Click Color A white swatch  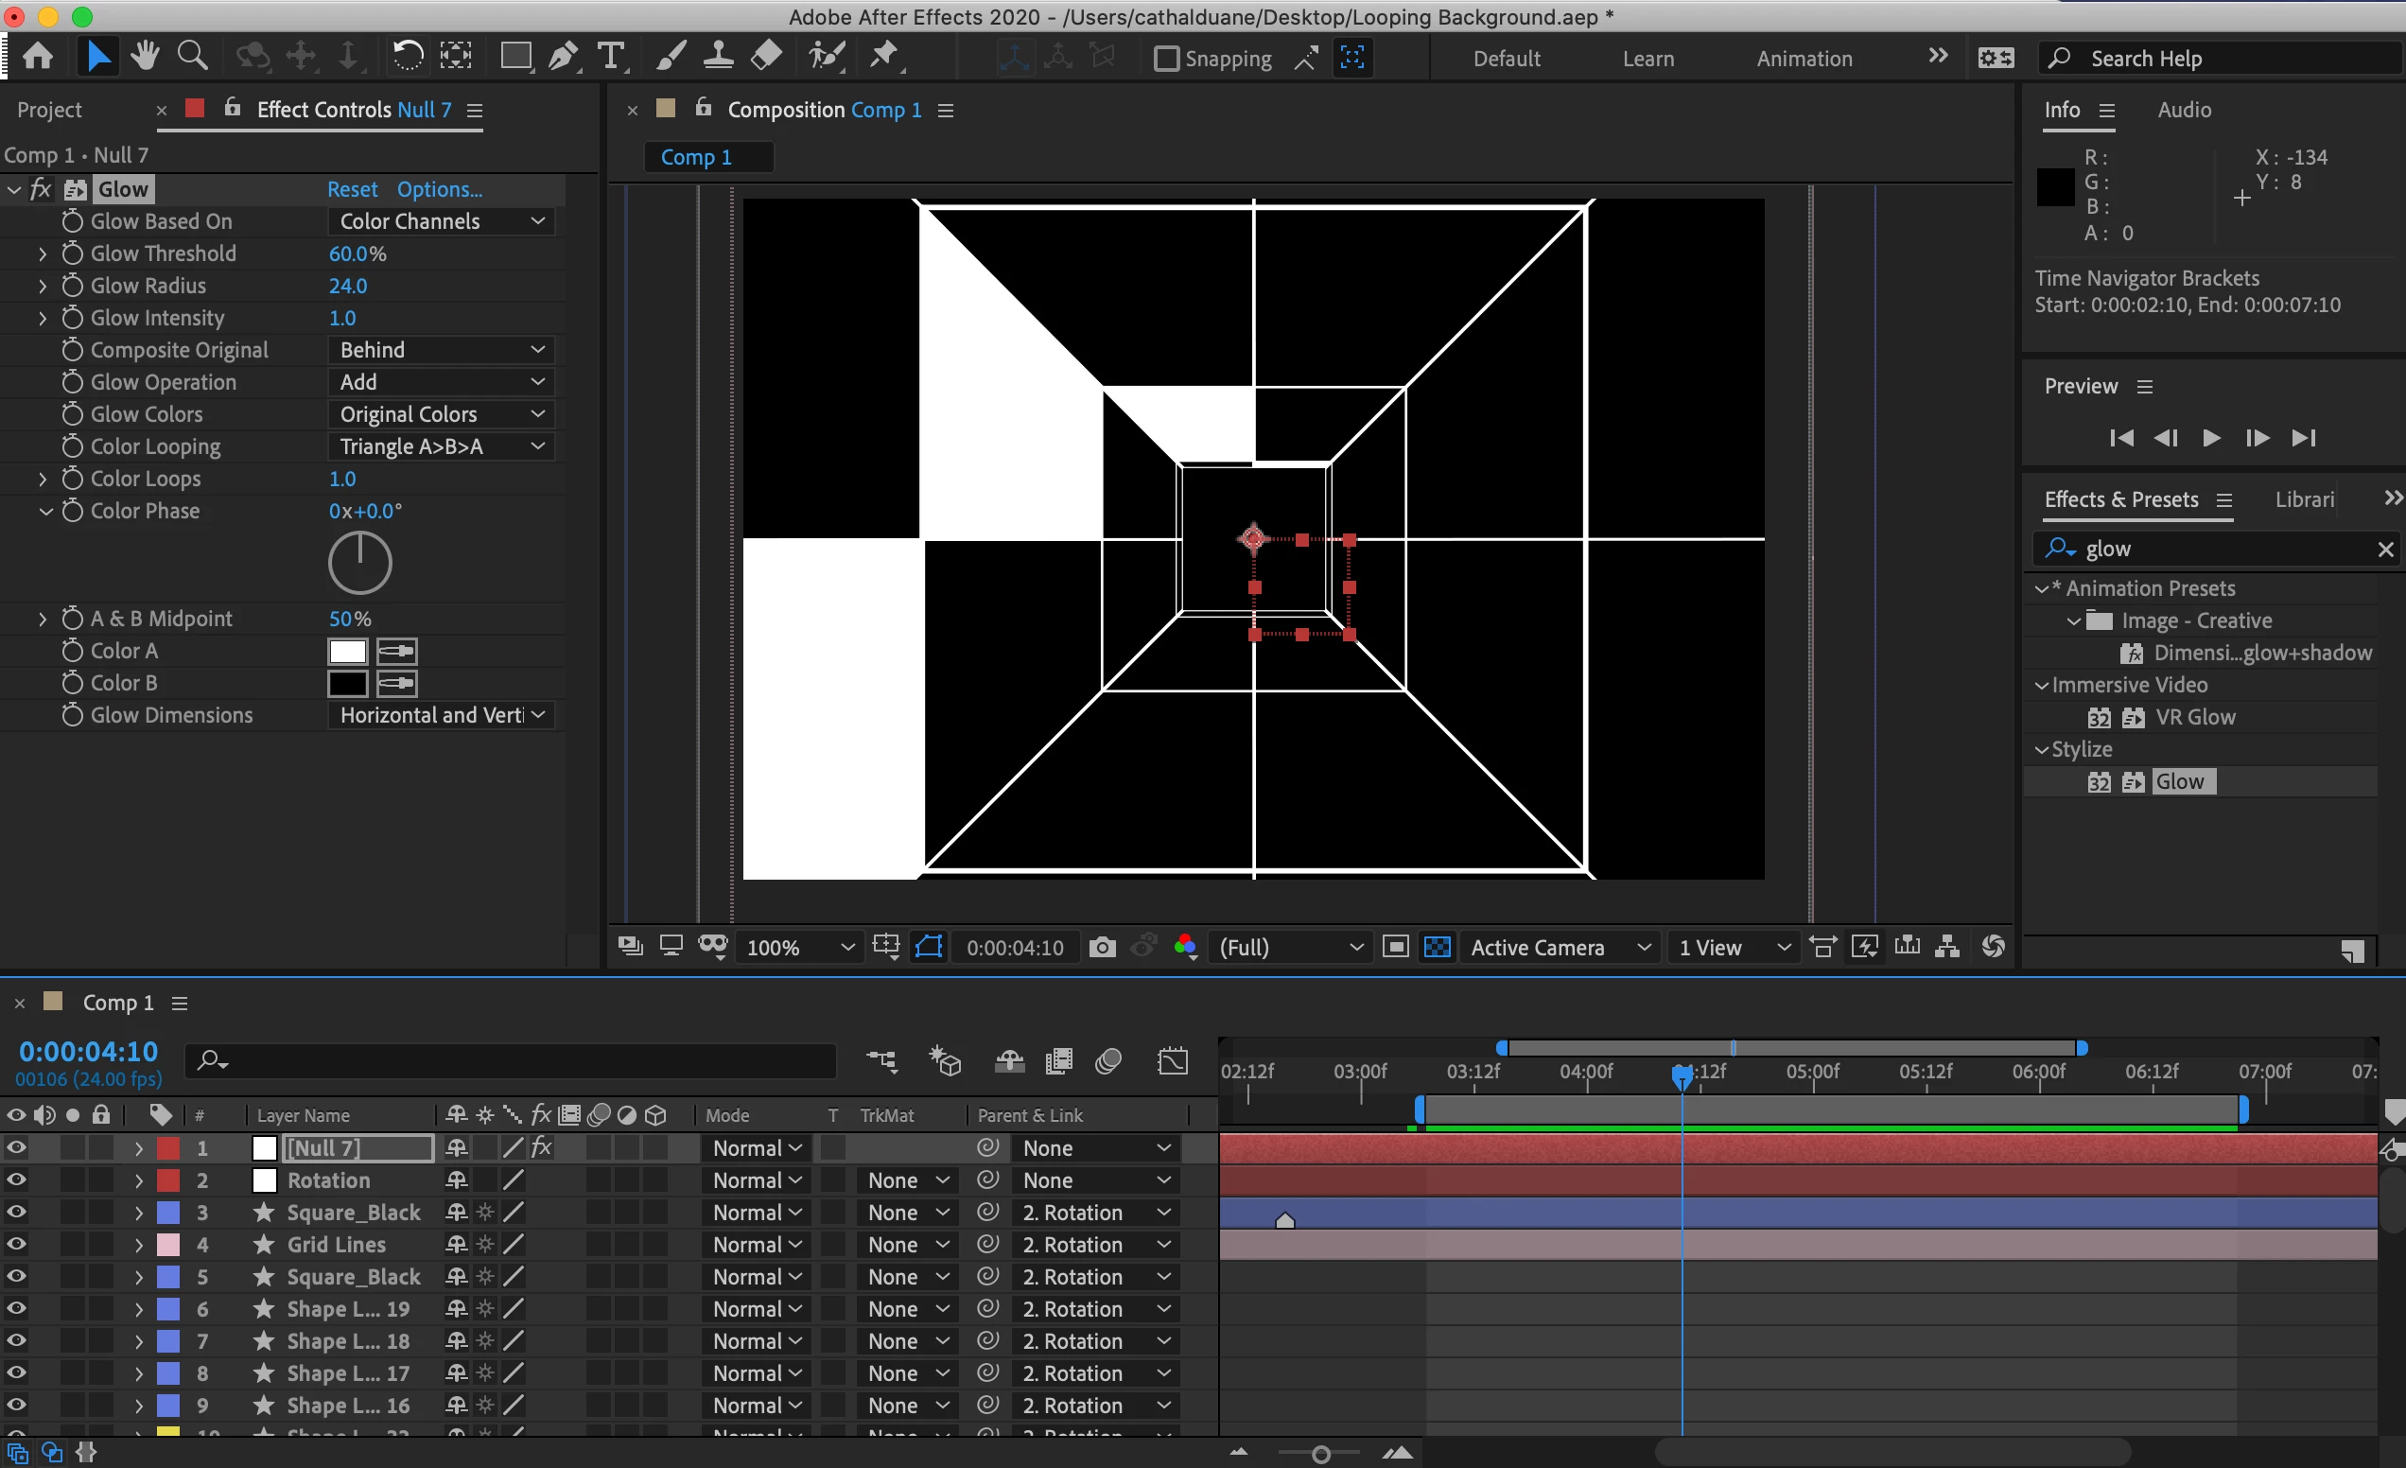pyautogui.click(x=348, y=652)
